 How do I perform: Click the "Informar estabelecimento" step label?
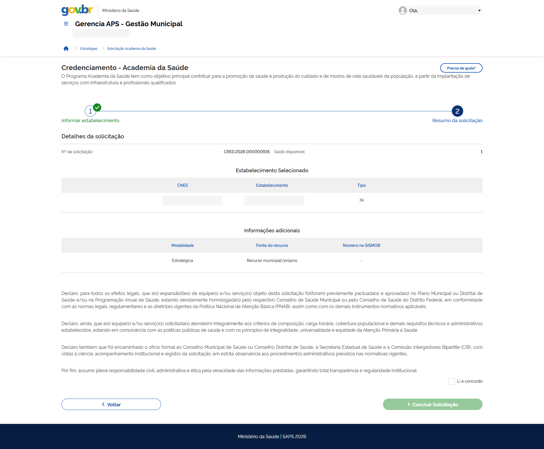point(90,121)
